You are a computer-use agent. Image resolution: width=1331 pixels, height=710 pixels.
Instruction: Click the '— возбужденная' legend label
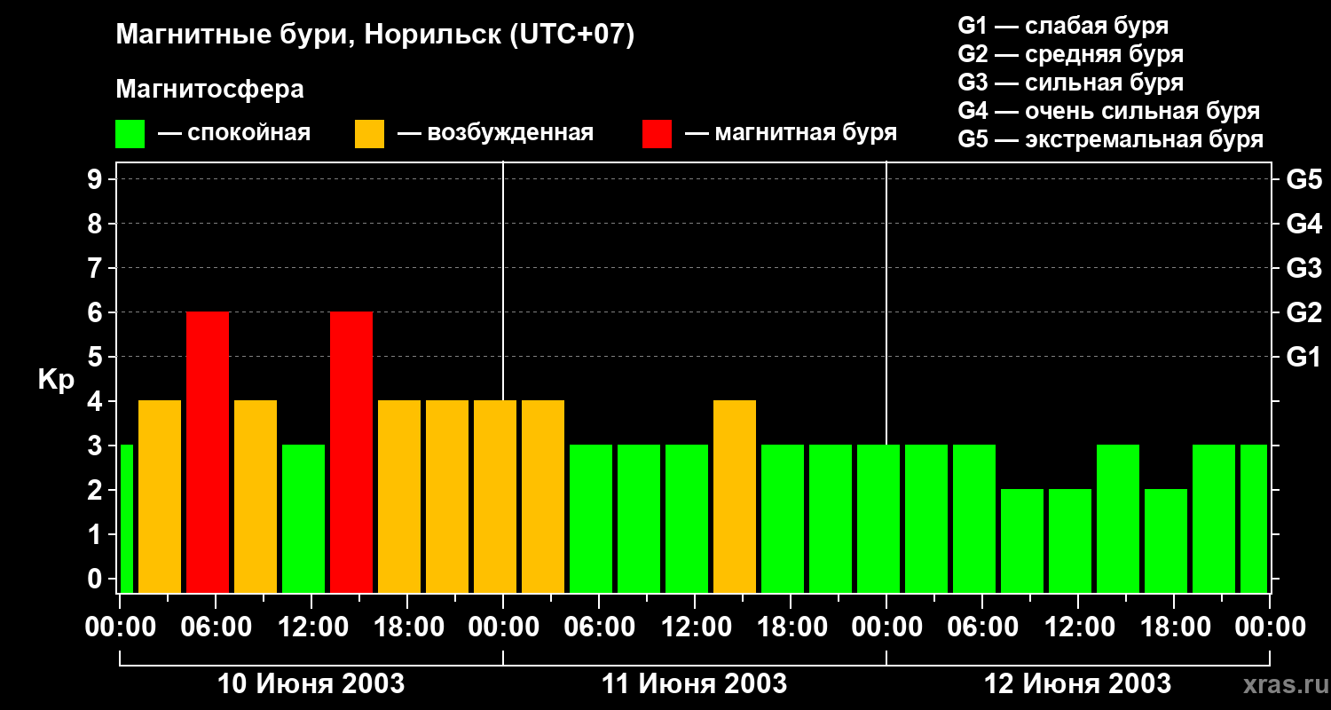495,133
